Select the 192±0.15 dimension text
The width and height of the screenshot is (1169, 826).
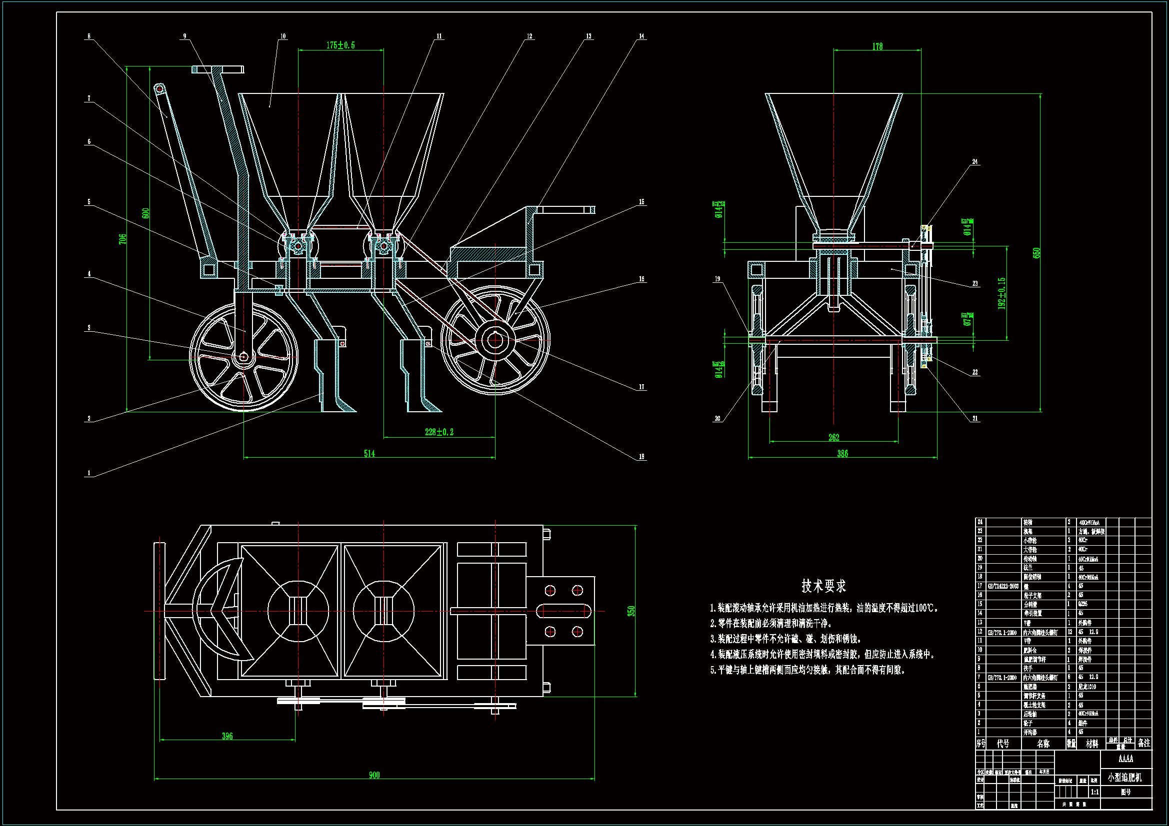coord(1001,294)
